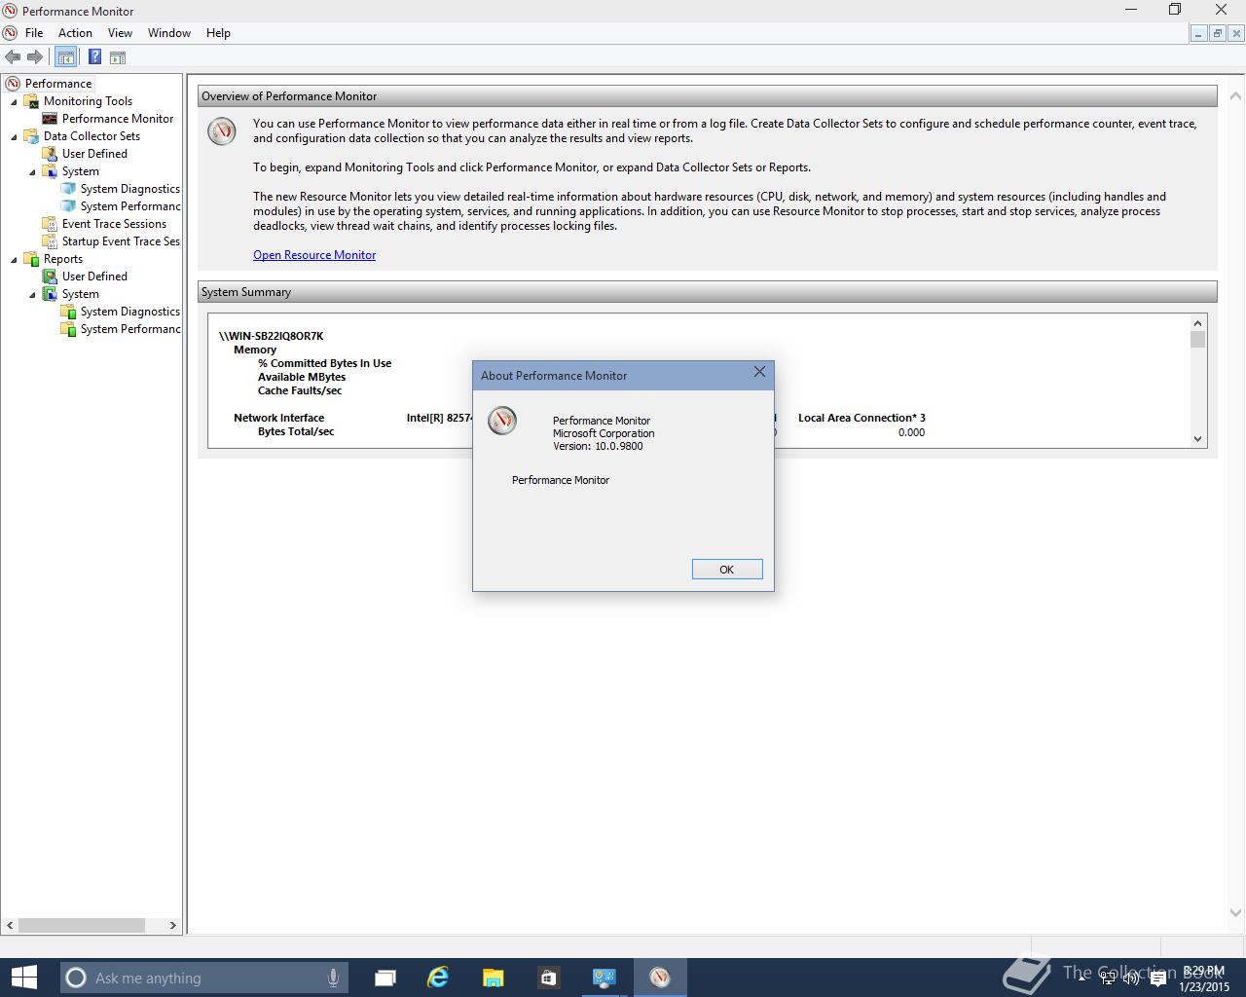1246x997 pixels.
Task: Click the volume icon in system tray
Action: pos(1131,979)
